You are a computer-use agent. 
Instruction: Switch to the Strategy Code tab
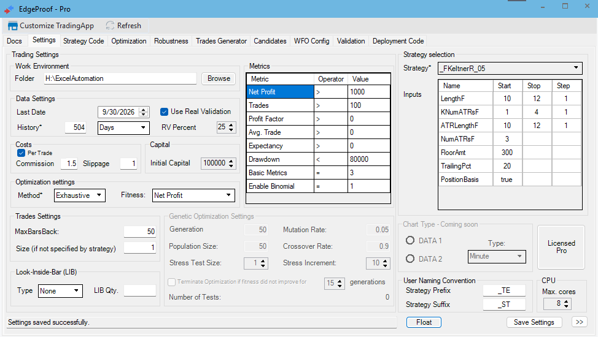pyautogui.click(x=83, y=41)
